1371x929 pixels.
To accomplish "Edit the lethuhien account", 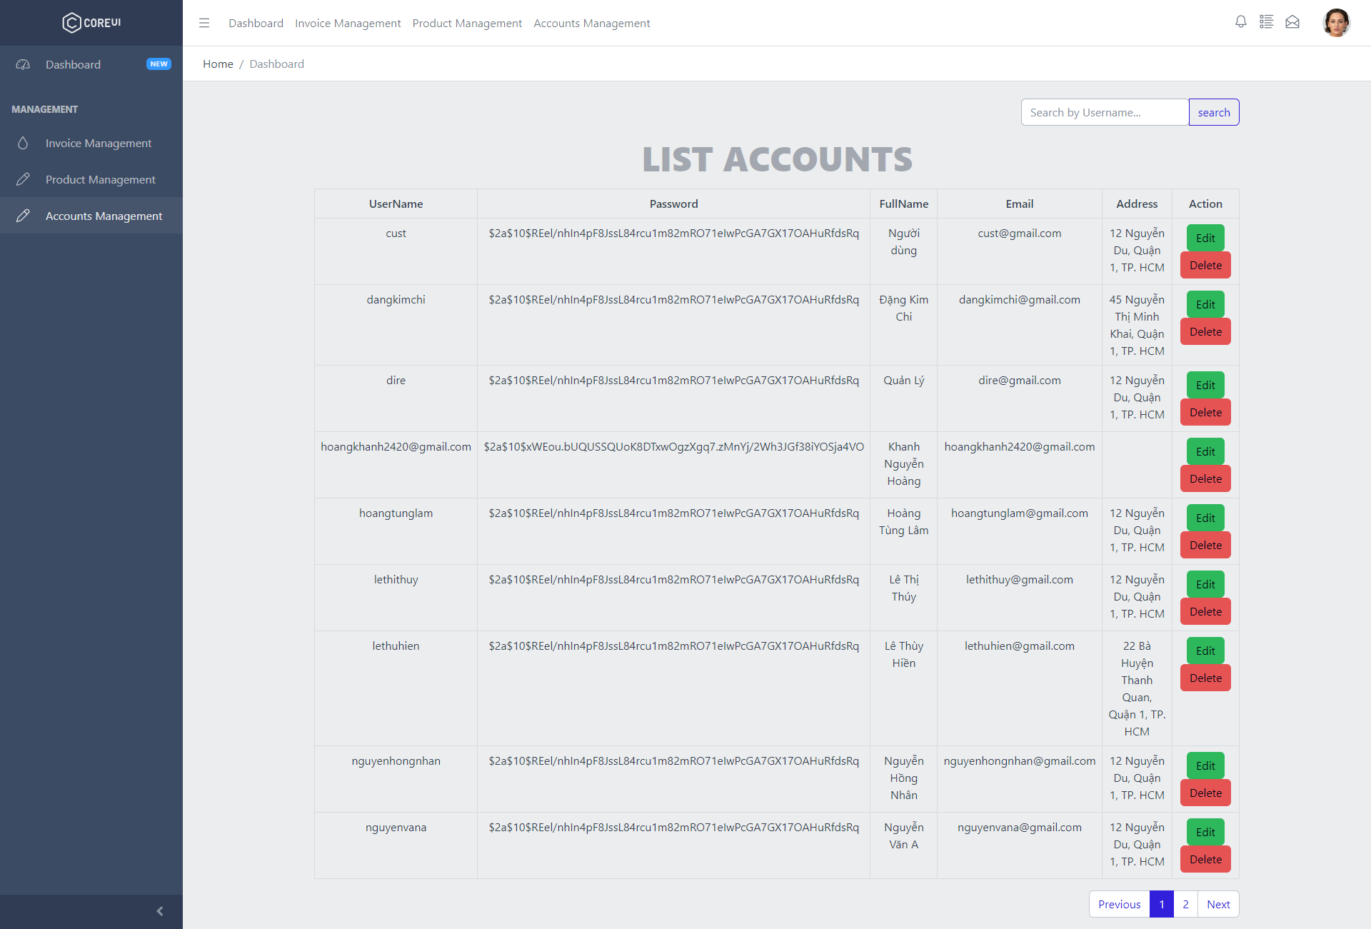I will [x=1205, y=651].
